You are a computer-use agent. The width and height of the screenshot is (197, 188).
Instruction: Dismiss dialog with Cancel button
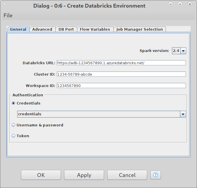pyautogui.click(x=127, y=175)
